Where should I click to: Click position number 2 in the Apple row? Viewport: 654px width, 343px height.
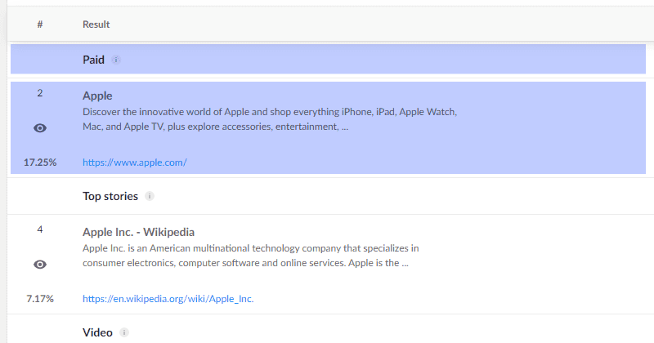(40, 93)
